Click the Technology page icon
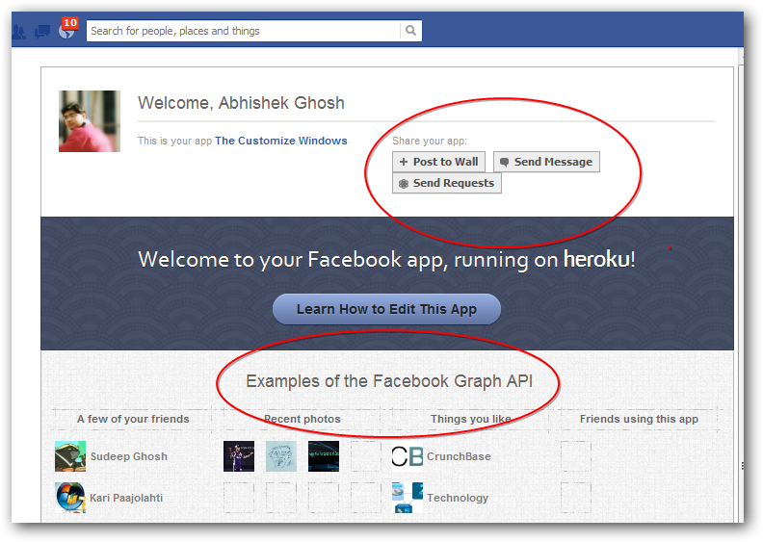Viewport: 763px width, 542px height. (408, 498)
